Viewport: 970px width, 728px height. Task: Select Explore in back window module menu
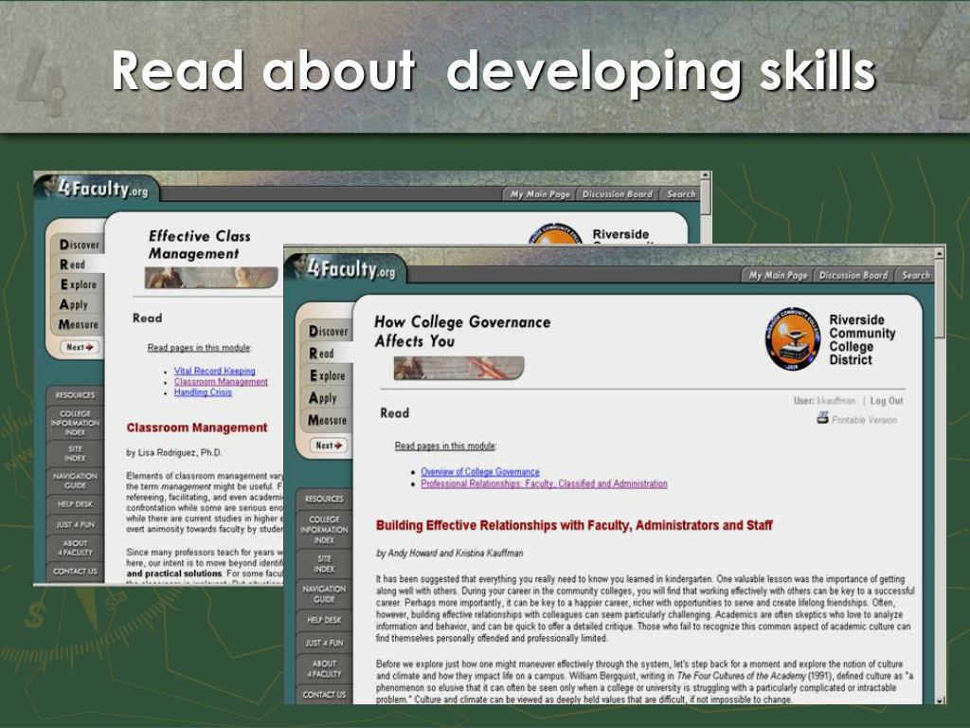pos(79,284)
